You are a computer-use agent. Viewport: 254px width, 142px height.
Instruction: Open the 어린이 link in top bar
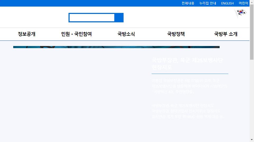click(243, 3)
